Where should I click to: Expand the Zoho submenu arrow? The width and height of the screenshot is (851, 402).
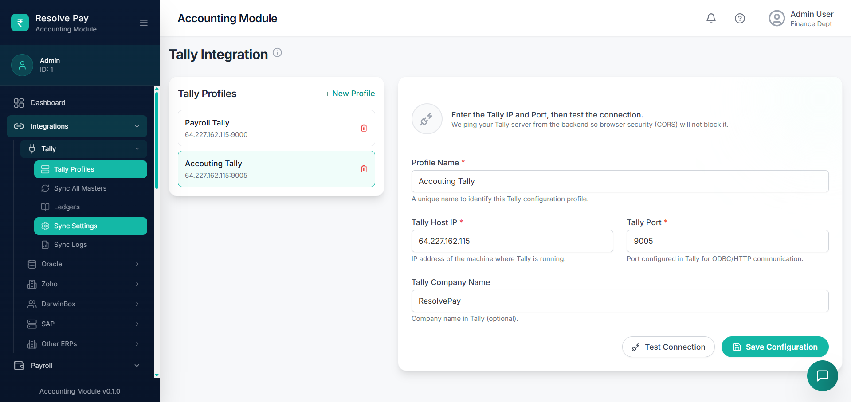[x=137, y=284]
